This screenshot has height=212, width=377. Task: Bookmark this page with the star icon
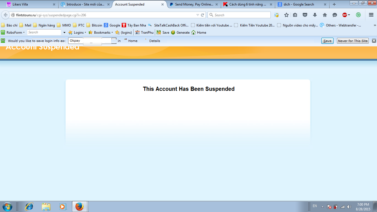coord(286,15)
